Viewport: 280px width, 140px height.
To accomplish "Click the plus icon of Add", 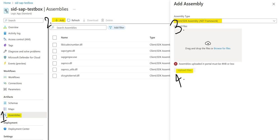I will pyautogui.click(x=56, y=20).
